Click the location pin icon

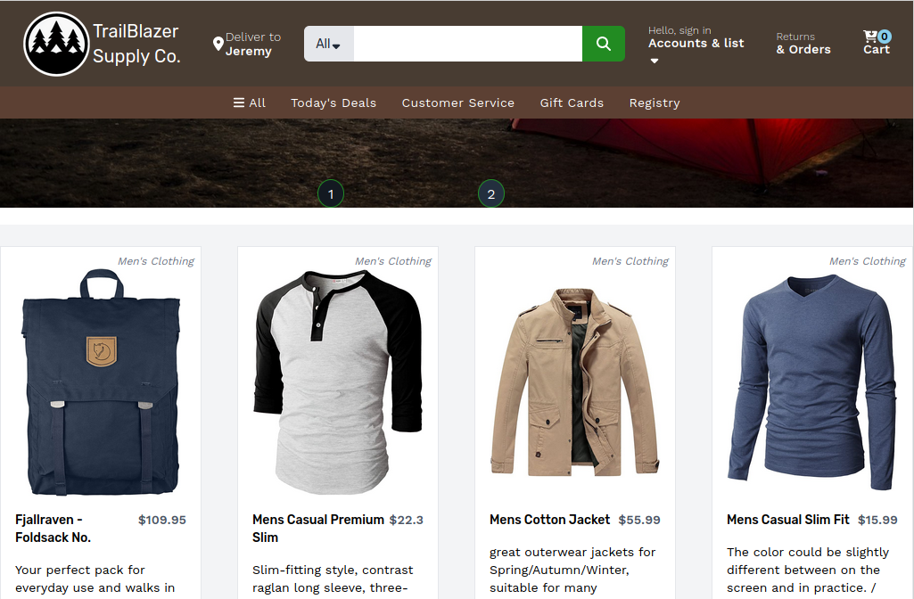pos(218,44)
